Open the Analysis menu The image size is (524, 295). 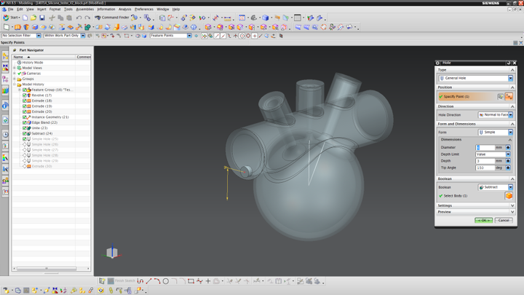[125, 9]
